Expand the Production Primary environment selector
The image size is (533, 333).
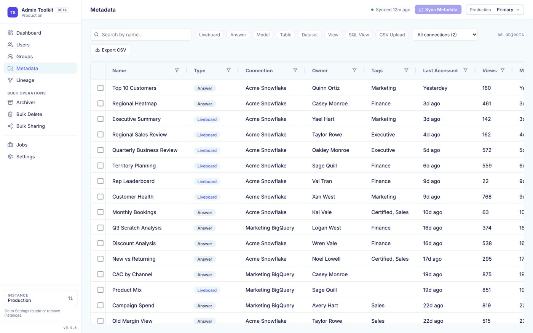click(x=495, y=10)
